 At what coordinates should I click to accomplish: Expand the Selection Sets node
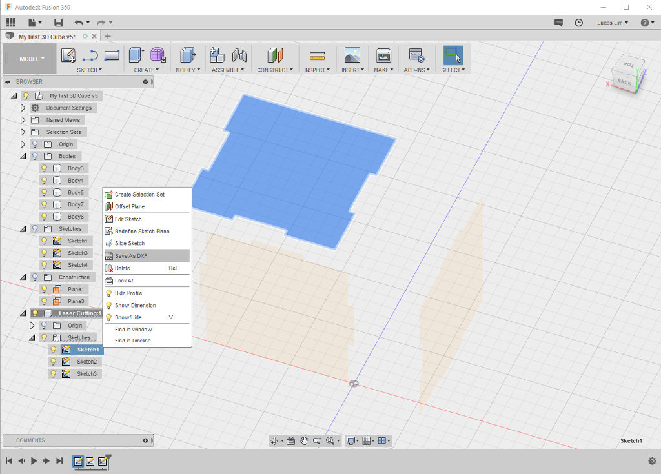tap(23, 132)
